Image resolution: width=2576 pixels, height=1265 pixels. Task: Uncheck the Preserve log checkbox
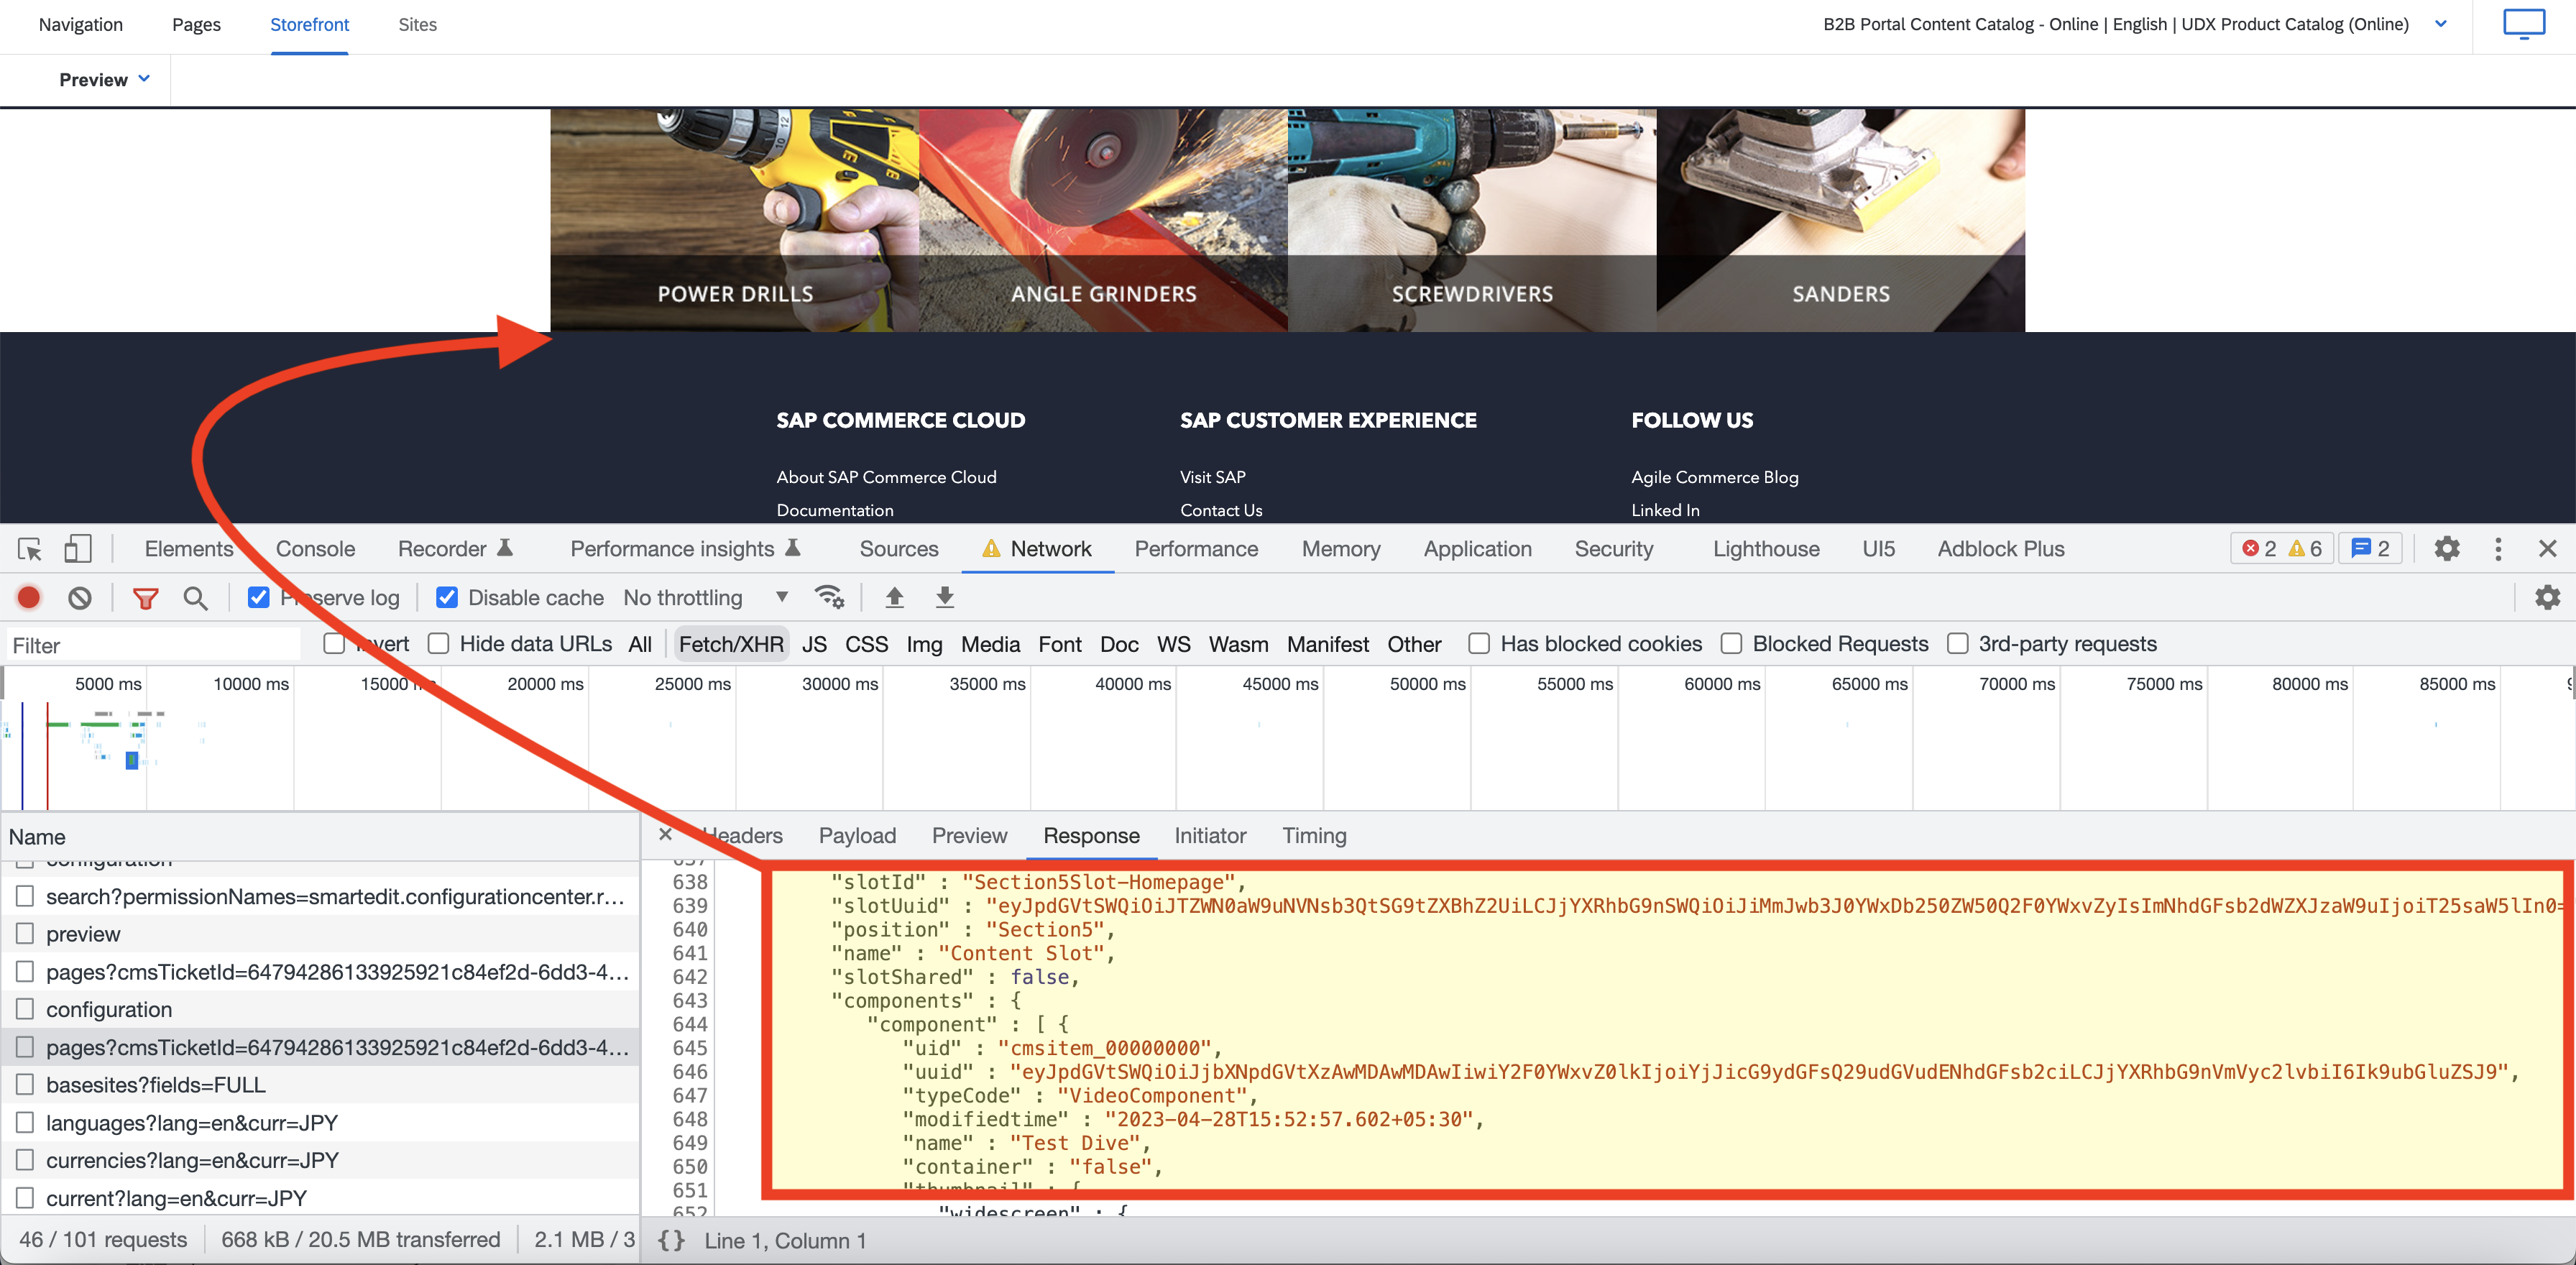pos(259,597)
